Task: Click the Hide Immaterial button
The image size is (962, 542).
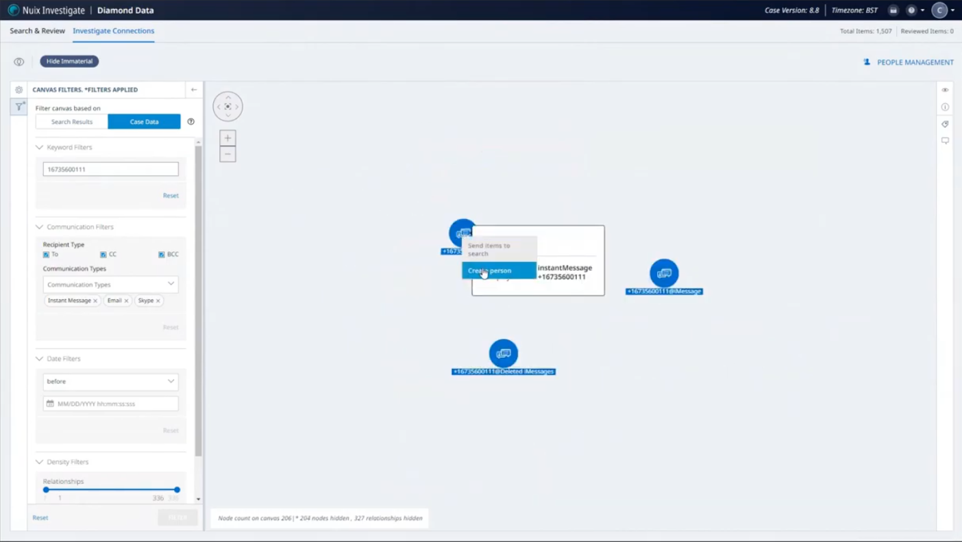Action: click(69, 62)
